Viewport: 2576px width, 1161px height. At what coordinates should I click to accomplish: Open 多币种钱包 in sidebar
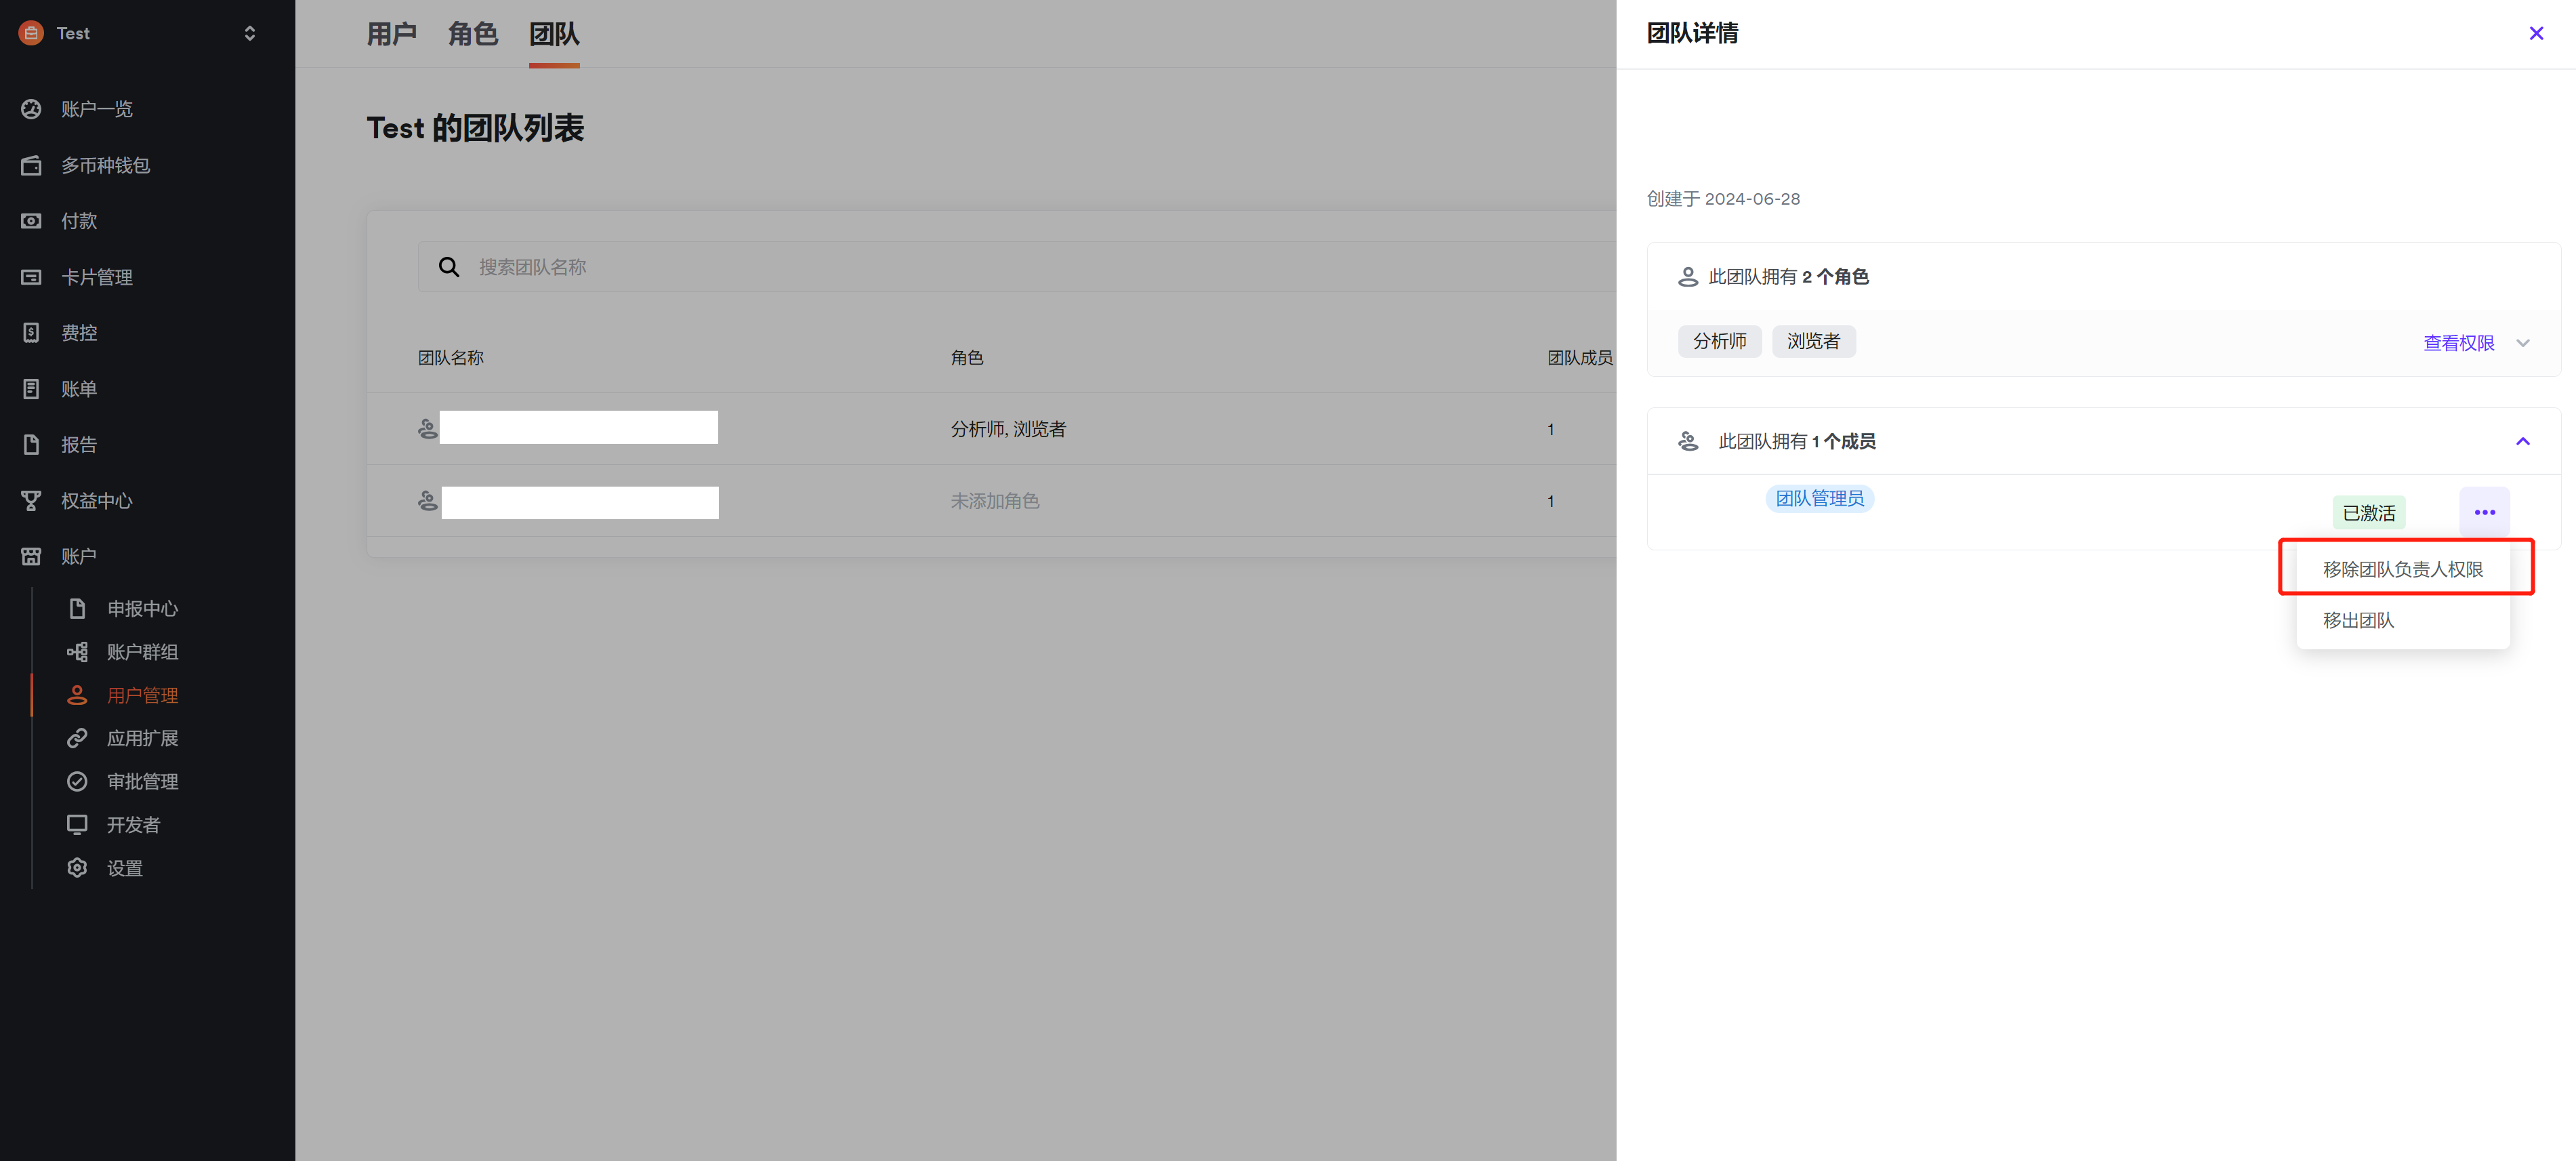(x=105, y=165)
